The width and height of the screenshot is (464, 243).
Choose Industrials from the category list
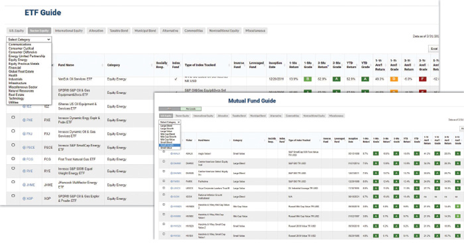click(x=15, y=79)
